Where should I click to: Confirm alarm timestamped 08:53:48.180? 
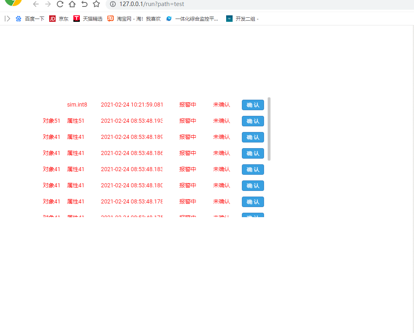[x=253, y=186]
